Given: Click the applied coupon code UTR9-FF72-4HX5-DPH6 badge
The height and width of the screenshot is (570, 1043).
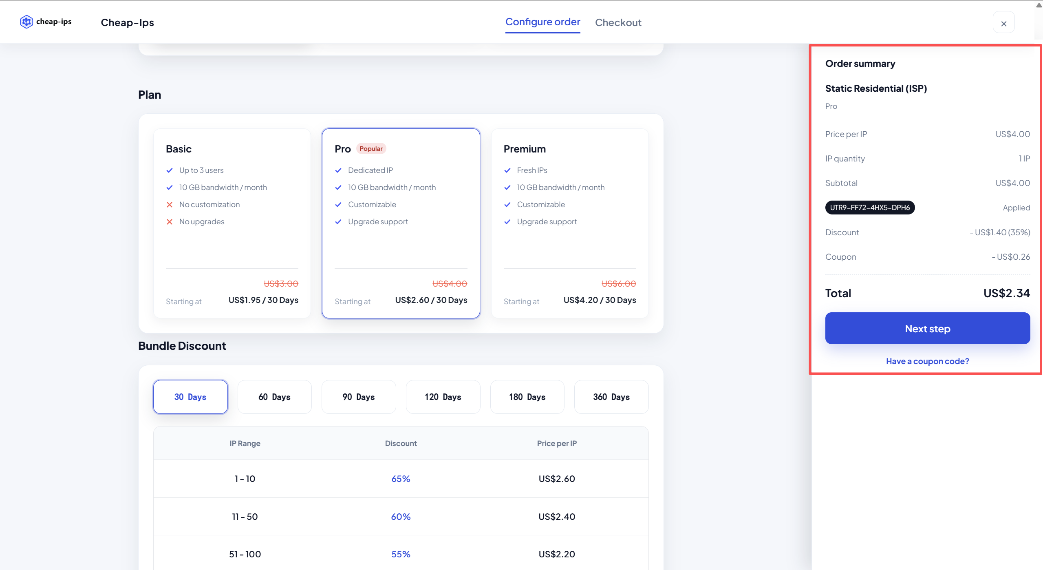Looking at the screenshot, I should pyautogui.click(x=870, y=208).
